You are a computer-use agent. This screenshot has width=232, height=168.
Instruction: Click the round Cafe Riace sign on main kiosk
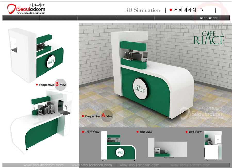[x=140, y=89]
